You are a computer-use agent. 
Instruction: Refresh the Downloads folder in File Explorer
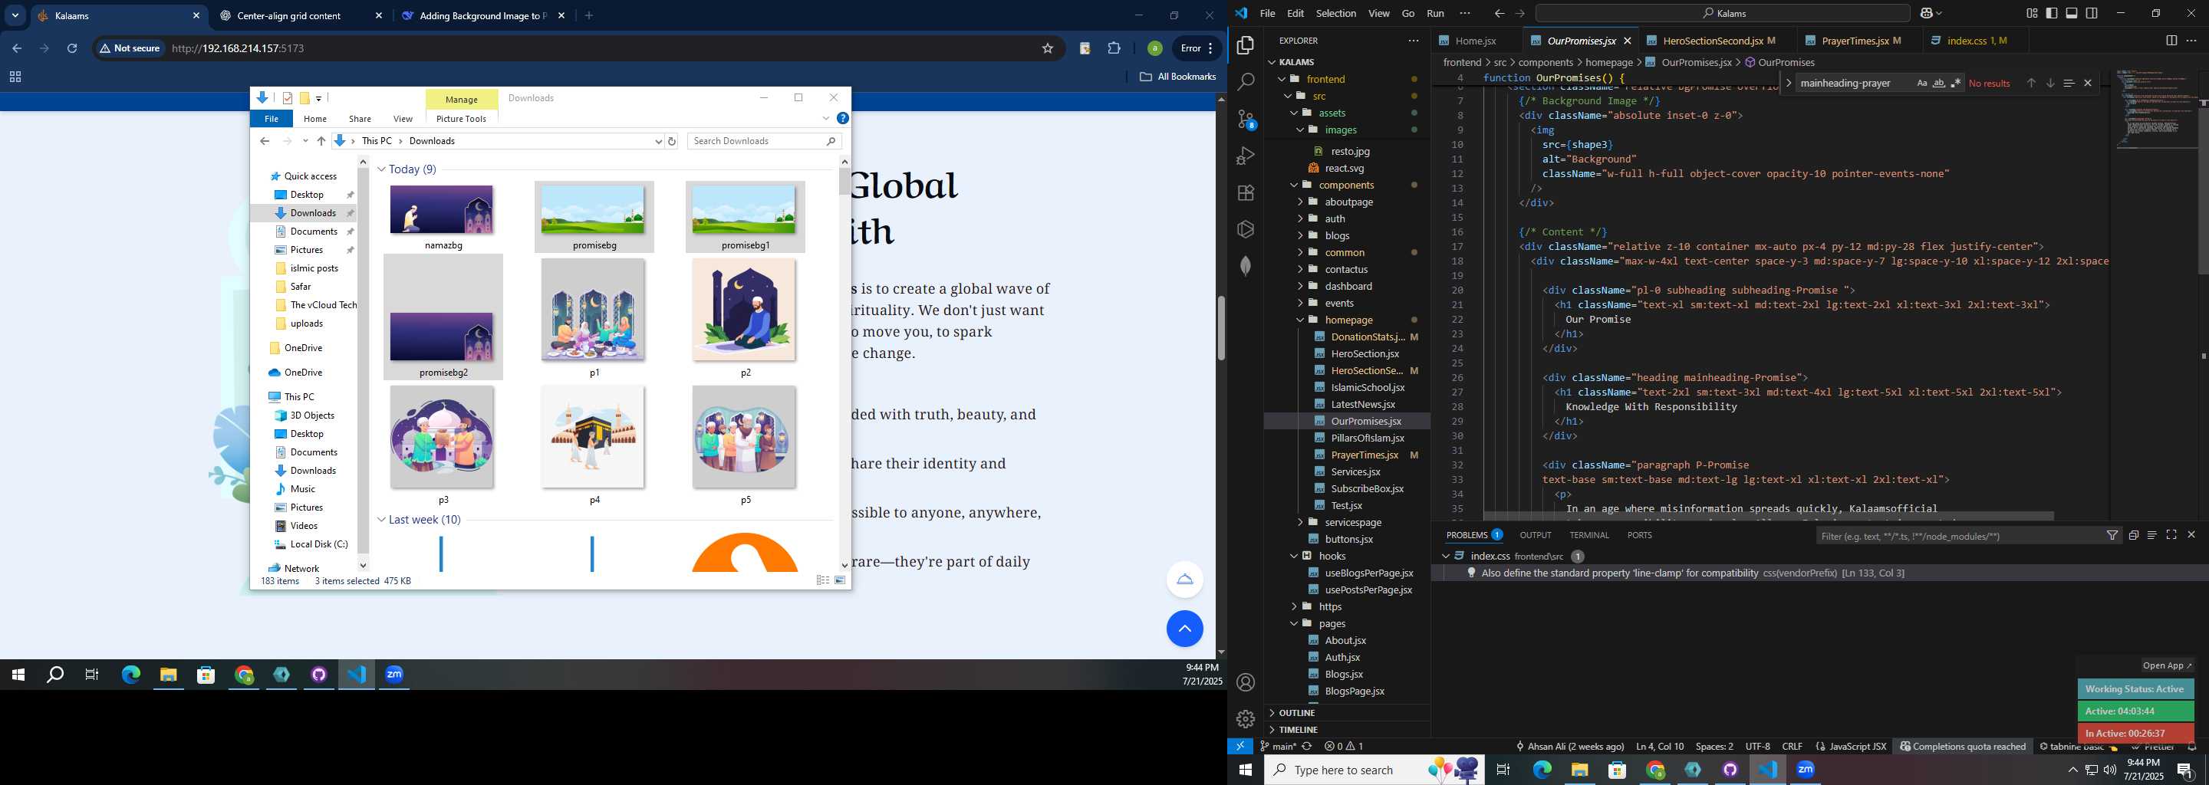673,141
